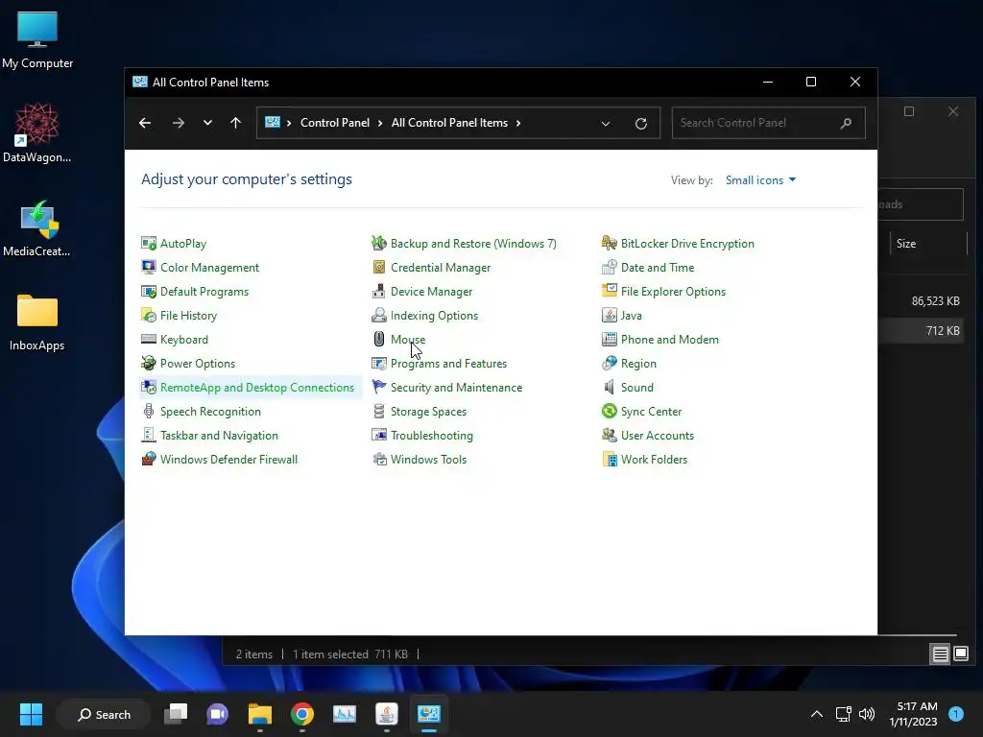Open Taskbar and Navigation link
983x737 pixels.
[x=219, y=435]
